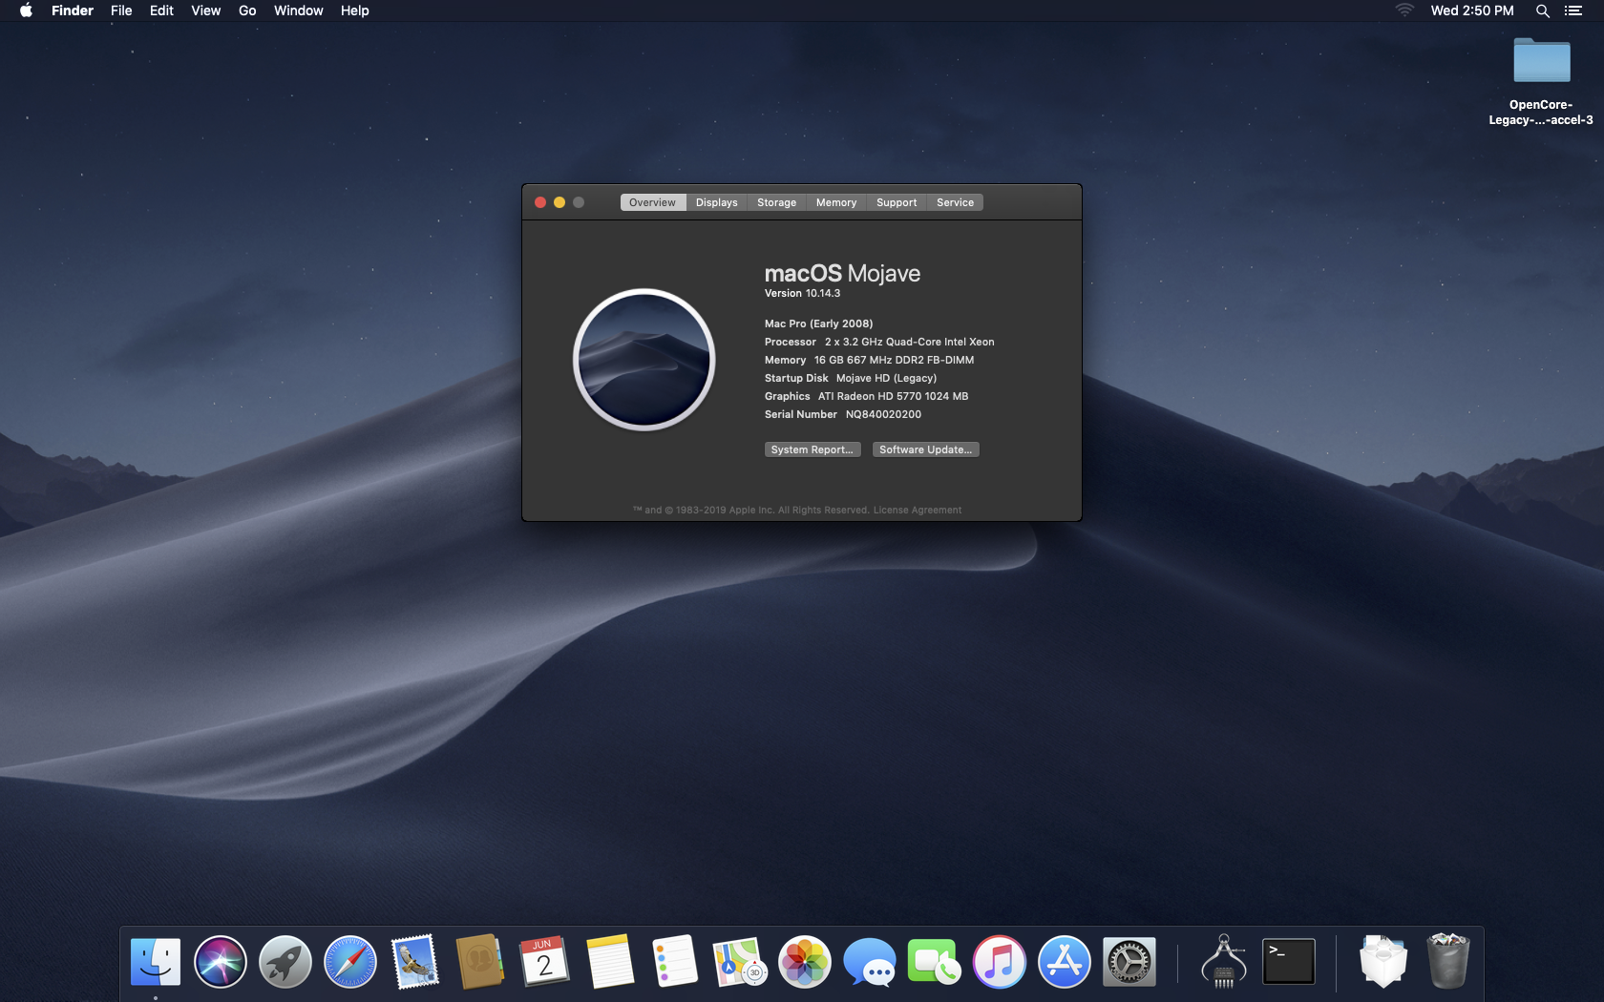Screen dimensions: 1604x1002
Task: Open Notes app in Dock
Action: (x=610, y=962)
